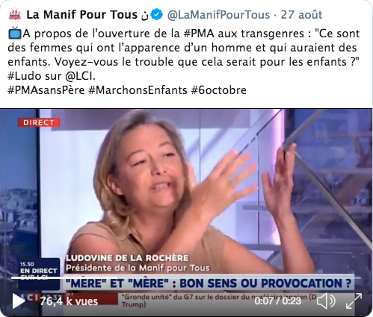This screenshot has width=373, height=317.
Task: Mute the video with speaker icon
Action: point(326,301)
